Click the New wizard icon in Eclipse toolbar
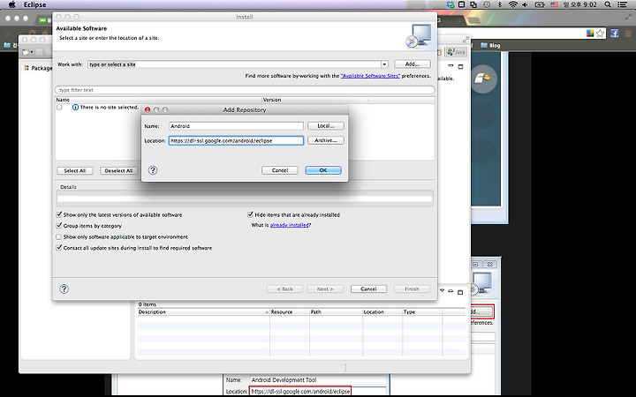The width and height of the screenshot is (636, 397). pos(26,52)
